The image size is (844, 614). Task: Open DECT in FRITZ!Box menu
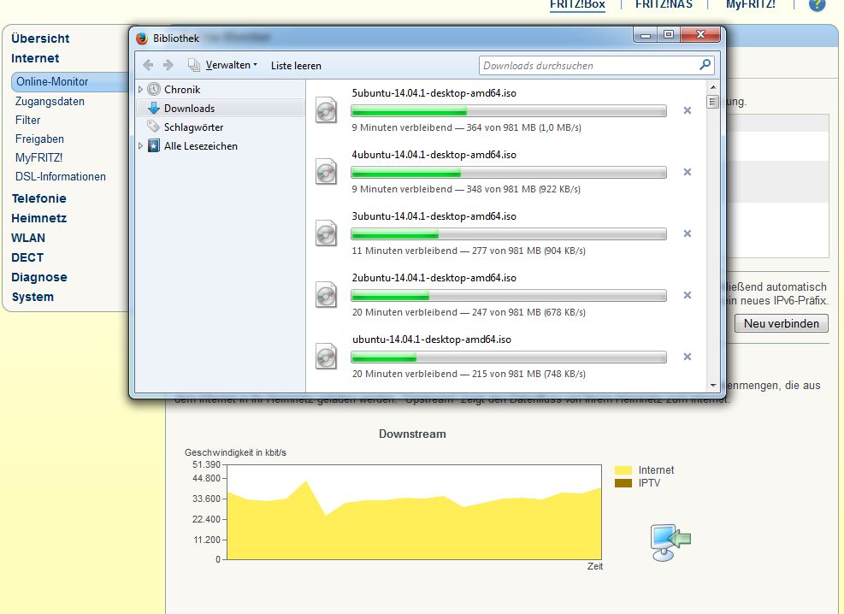click(27, 257)
